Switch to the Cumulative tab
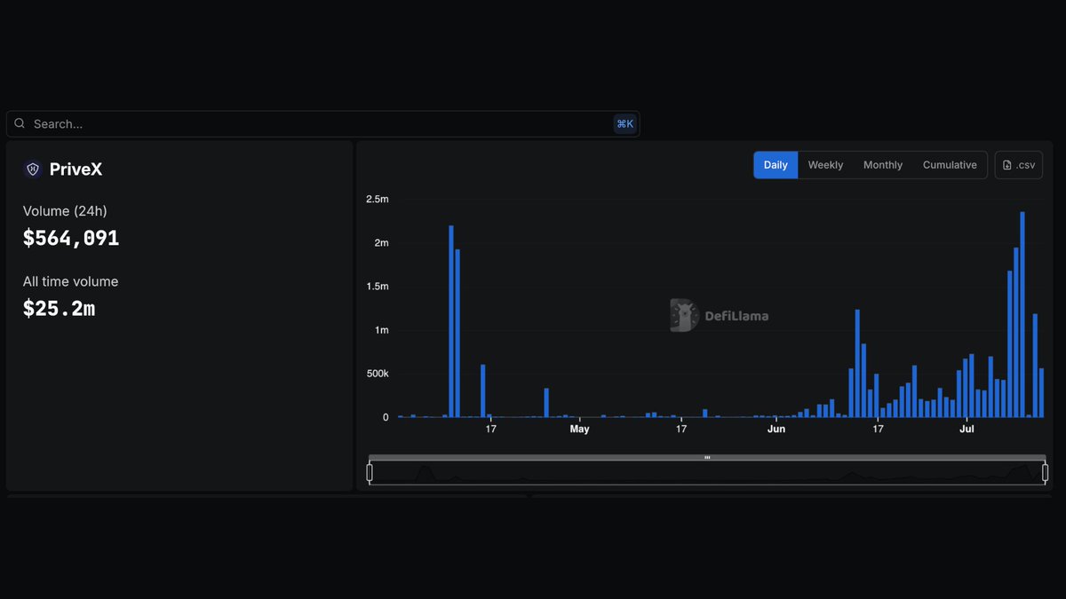Viewport: 1066px width, 599px height. pyautogui.click(x=950, y=165)
